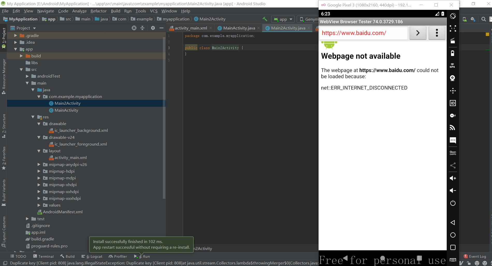Open the File menu
Image resolution: width=492 pixels, height=266 pixels.
5,11
